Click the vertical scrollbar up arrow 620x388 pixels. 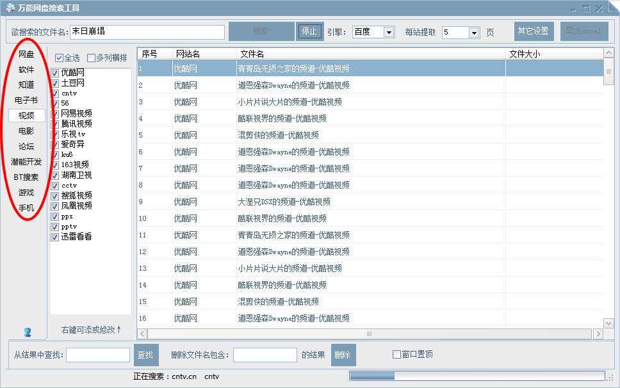click(x=608, y=53)
